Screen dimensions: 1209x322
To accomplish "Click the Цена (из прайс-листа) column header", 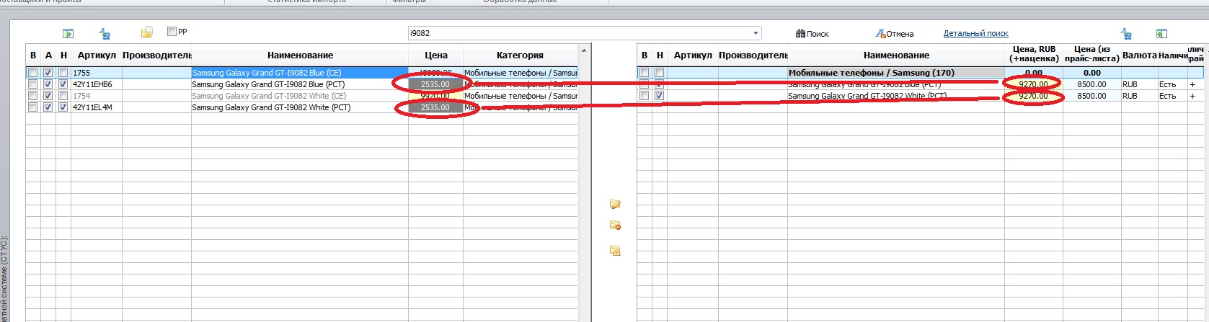I will [x=1092, y=54].
